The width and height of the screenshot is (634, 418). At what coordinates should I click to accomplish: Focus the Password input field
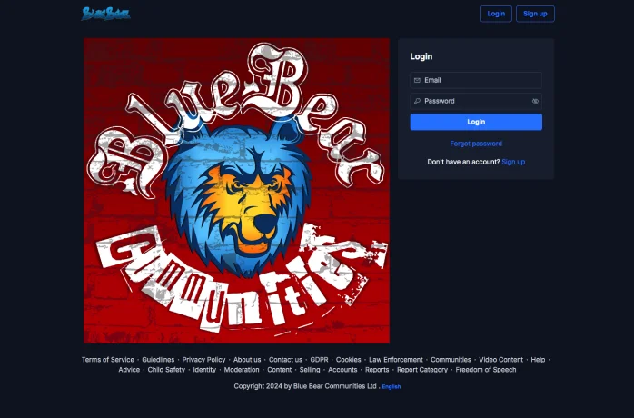tap(474, 101)
